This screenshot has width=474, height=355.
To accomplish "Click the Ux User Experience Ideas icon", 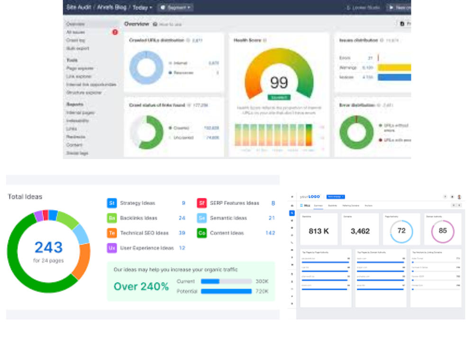I will click(x=112, y=248).
